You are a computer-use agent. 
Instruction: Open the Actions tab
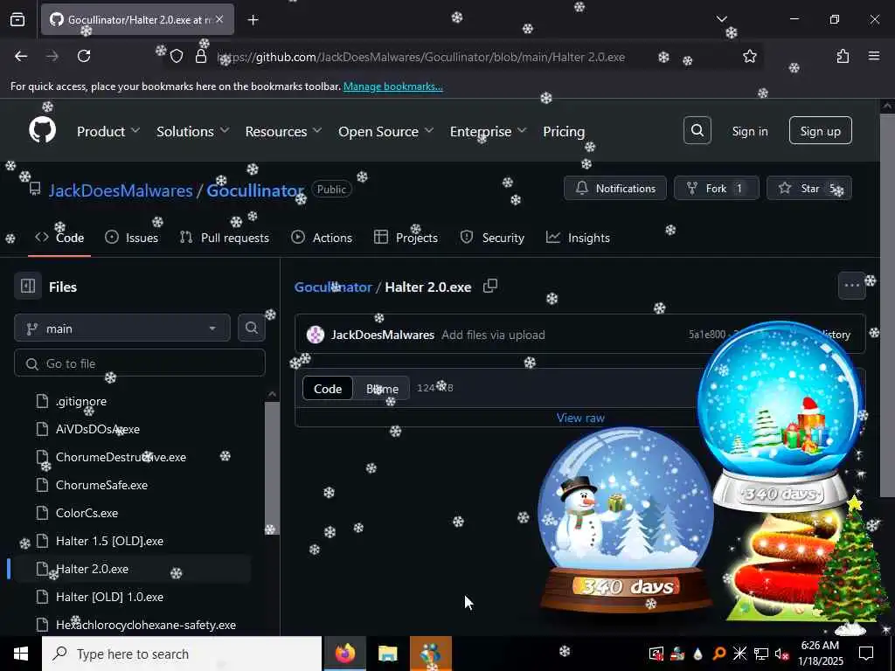(x=322, y=238)
